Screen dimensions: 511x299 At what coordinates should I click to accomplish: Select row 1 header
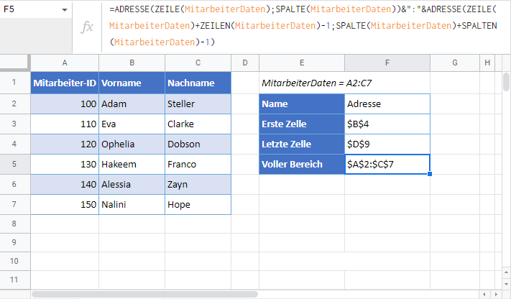click(14, 83)
